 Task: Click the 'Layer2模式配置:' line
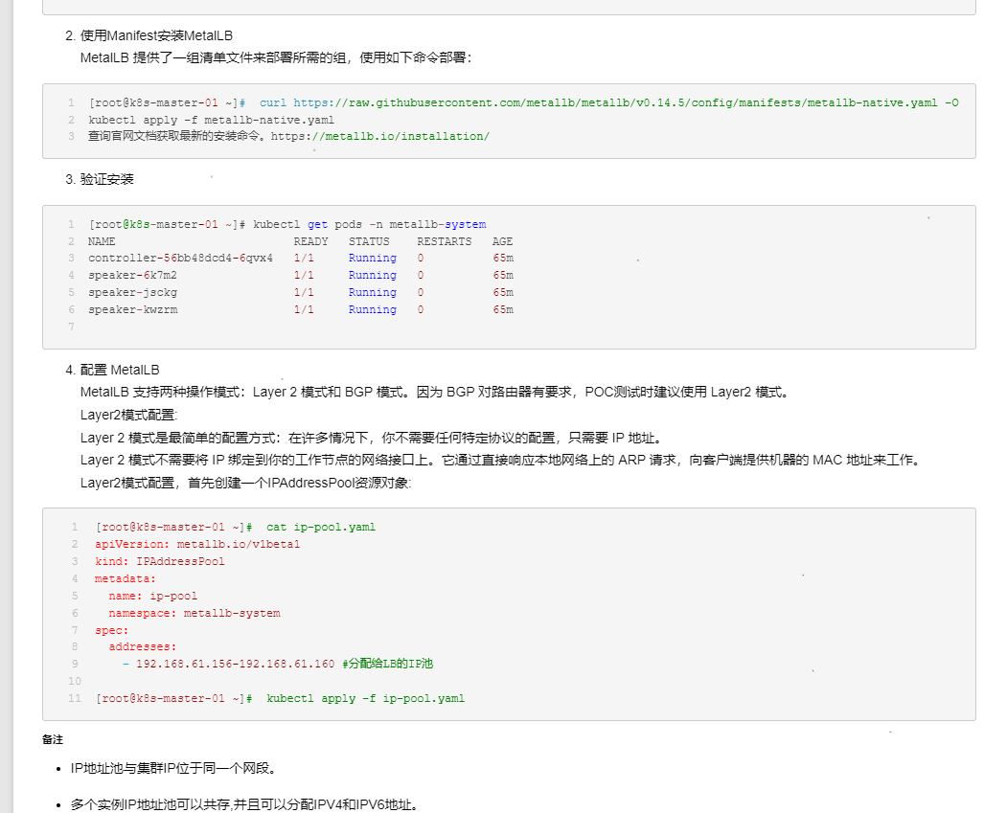click(x=128, y=416)
